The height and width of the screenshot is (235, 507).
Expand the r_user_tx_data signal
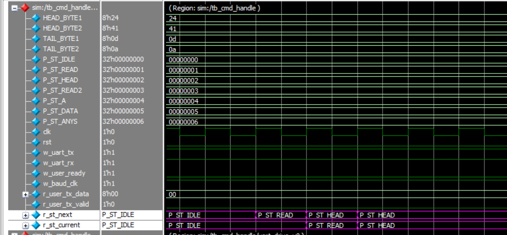pos(25,194)
